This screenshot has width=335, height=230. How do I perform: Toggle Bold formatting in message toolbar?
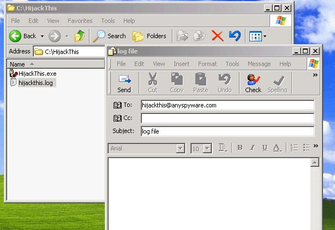tap(240, 148)
